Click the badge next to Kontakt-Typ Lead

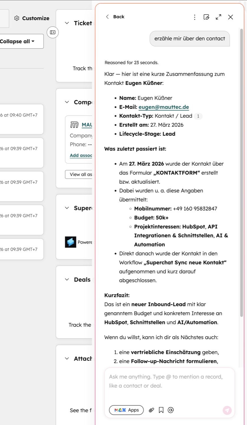coord(198,116)
